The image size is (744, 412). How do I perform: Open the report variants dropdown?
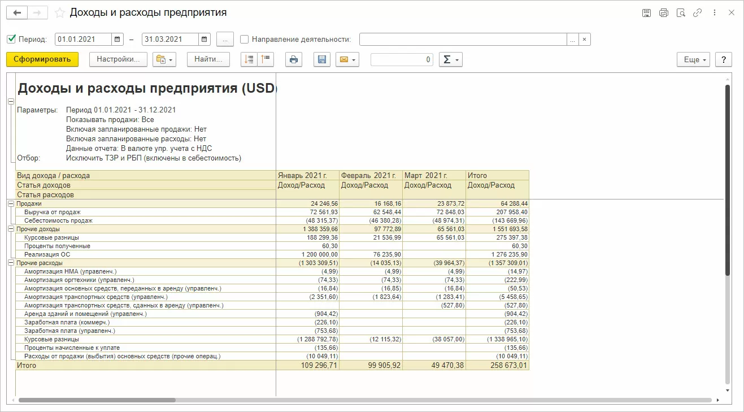coord(164,59)
